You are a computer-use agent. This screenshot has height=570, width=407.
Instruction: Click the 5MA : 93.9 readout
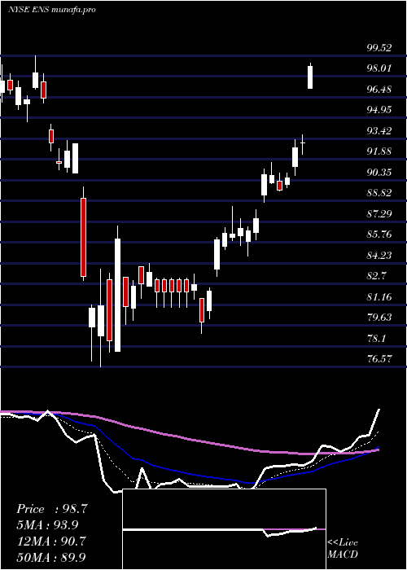point(47,525)
